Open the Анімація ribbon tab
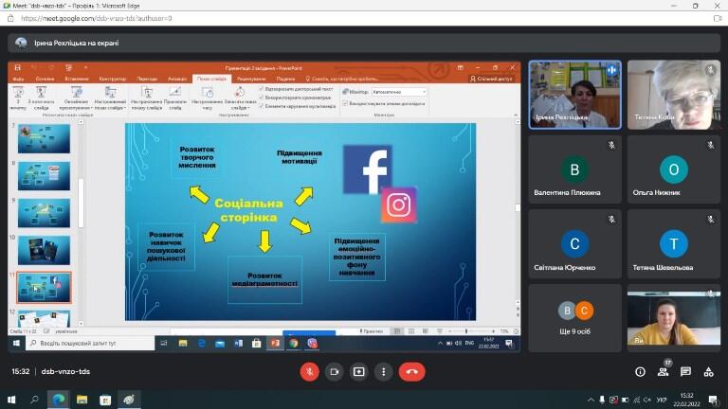 [177, 79]
